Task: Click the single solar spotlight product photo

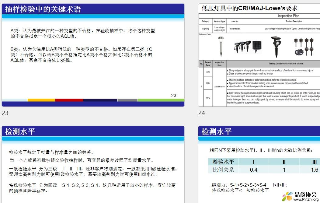Action: point(276,47)
